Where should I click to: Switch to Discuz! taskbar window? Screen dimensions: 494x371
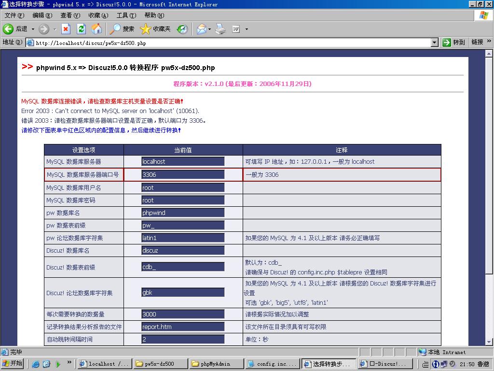click(384, 364)
